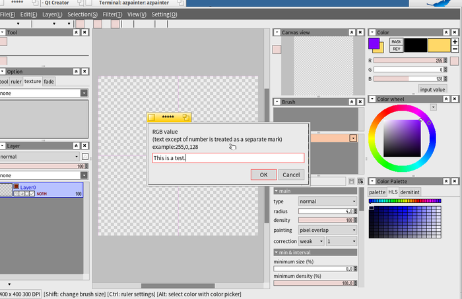Open the painting 'pixel overlap' dropdown

pyautogui.click(x=327, y=231)
